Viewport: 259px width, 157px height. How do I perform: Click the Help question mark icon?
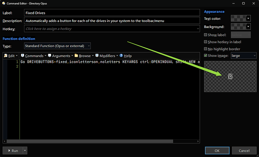pyautogui.click(x=121, y=56)
